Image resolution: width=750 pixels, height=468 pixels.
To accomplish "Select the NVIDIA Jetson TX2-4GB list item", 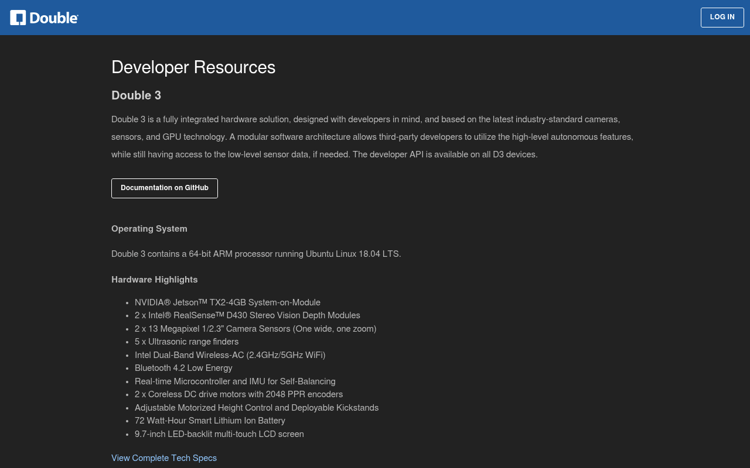I will click(227, 302).
